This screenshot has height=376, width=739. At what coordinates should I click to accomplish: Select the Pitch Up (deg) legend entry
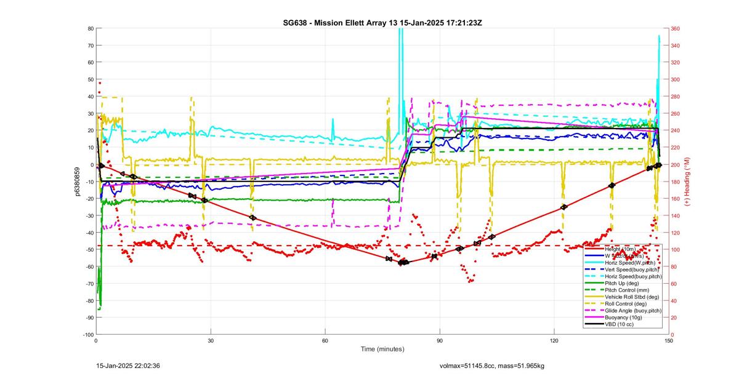point(621,283)
